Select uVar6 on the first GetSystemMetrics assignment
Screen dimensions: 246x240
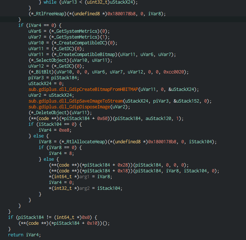(x=35, y=31)
